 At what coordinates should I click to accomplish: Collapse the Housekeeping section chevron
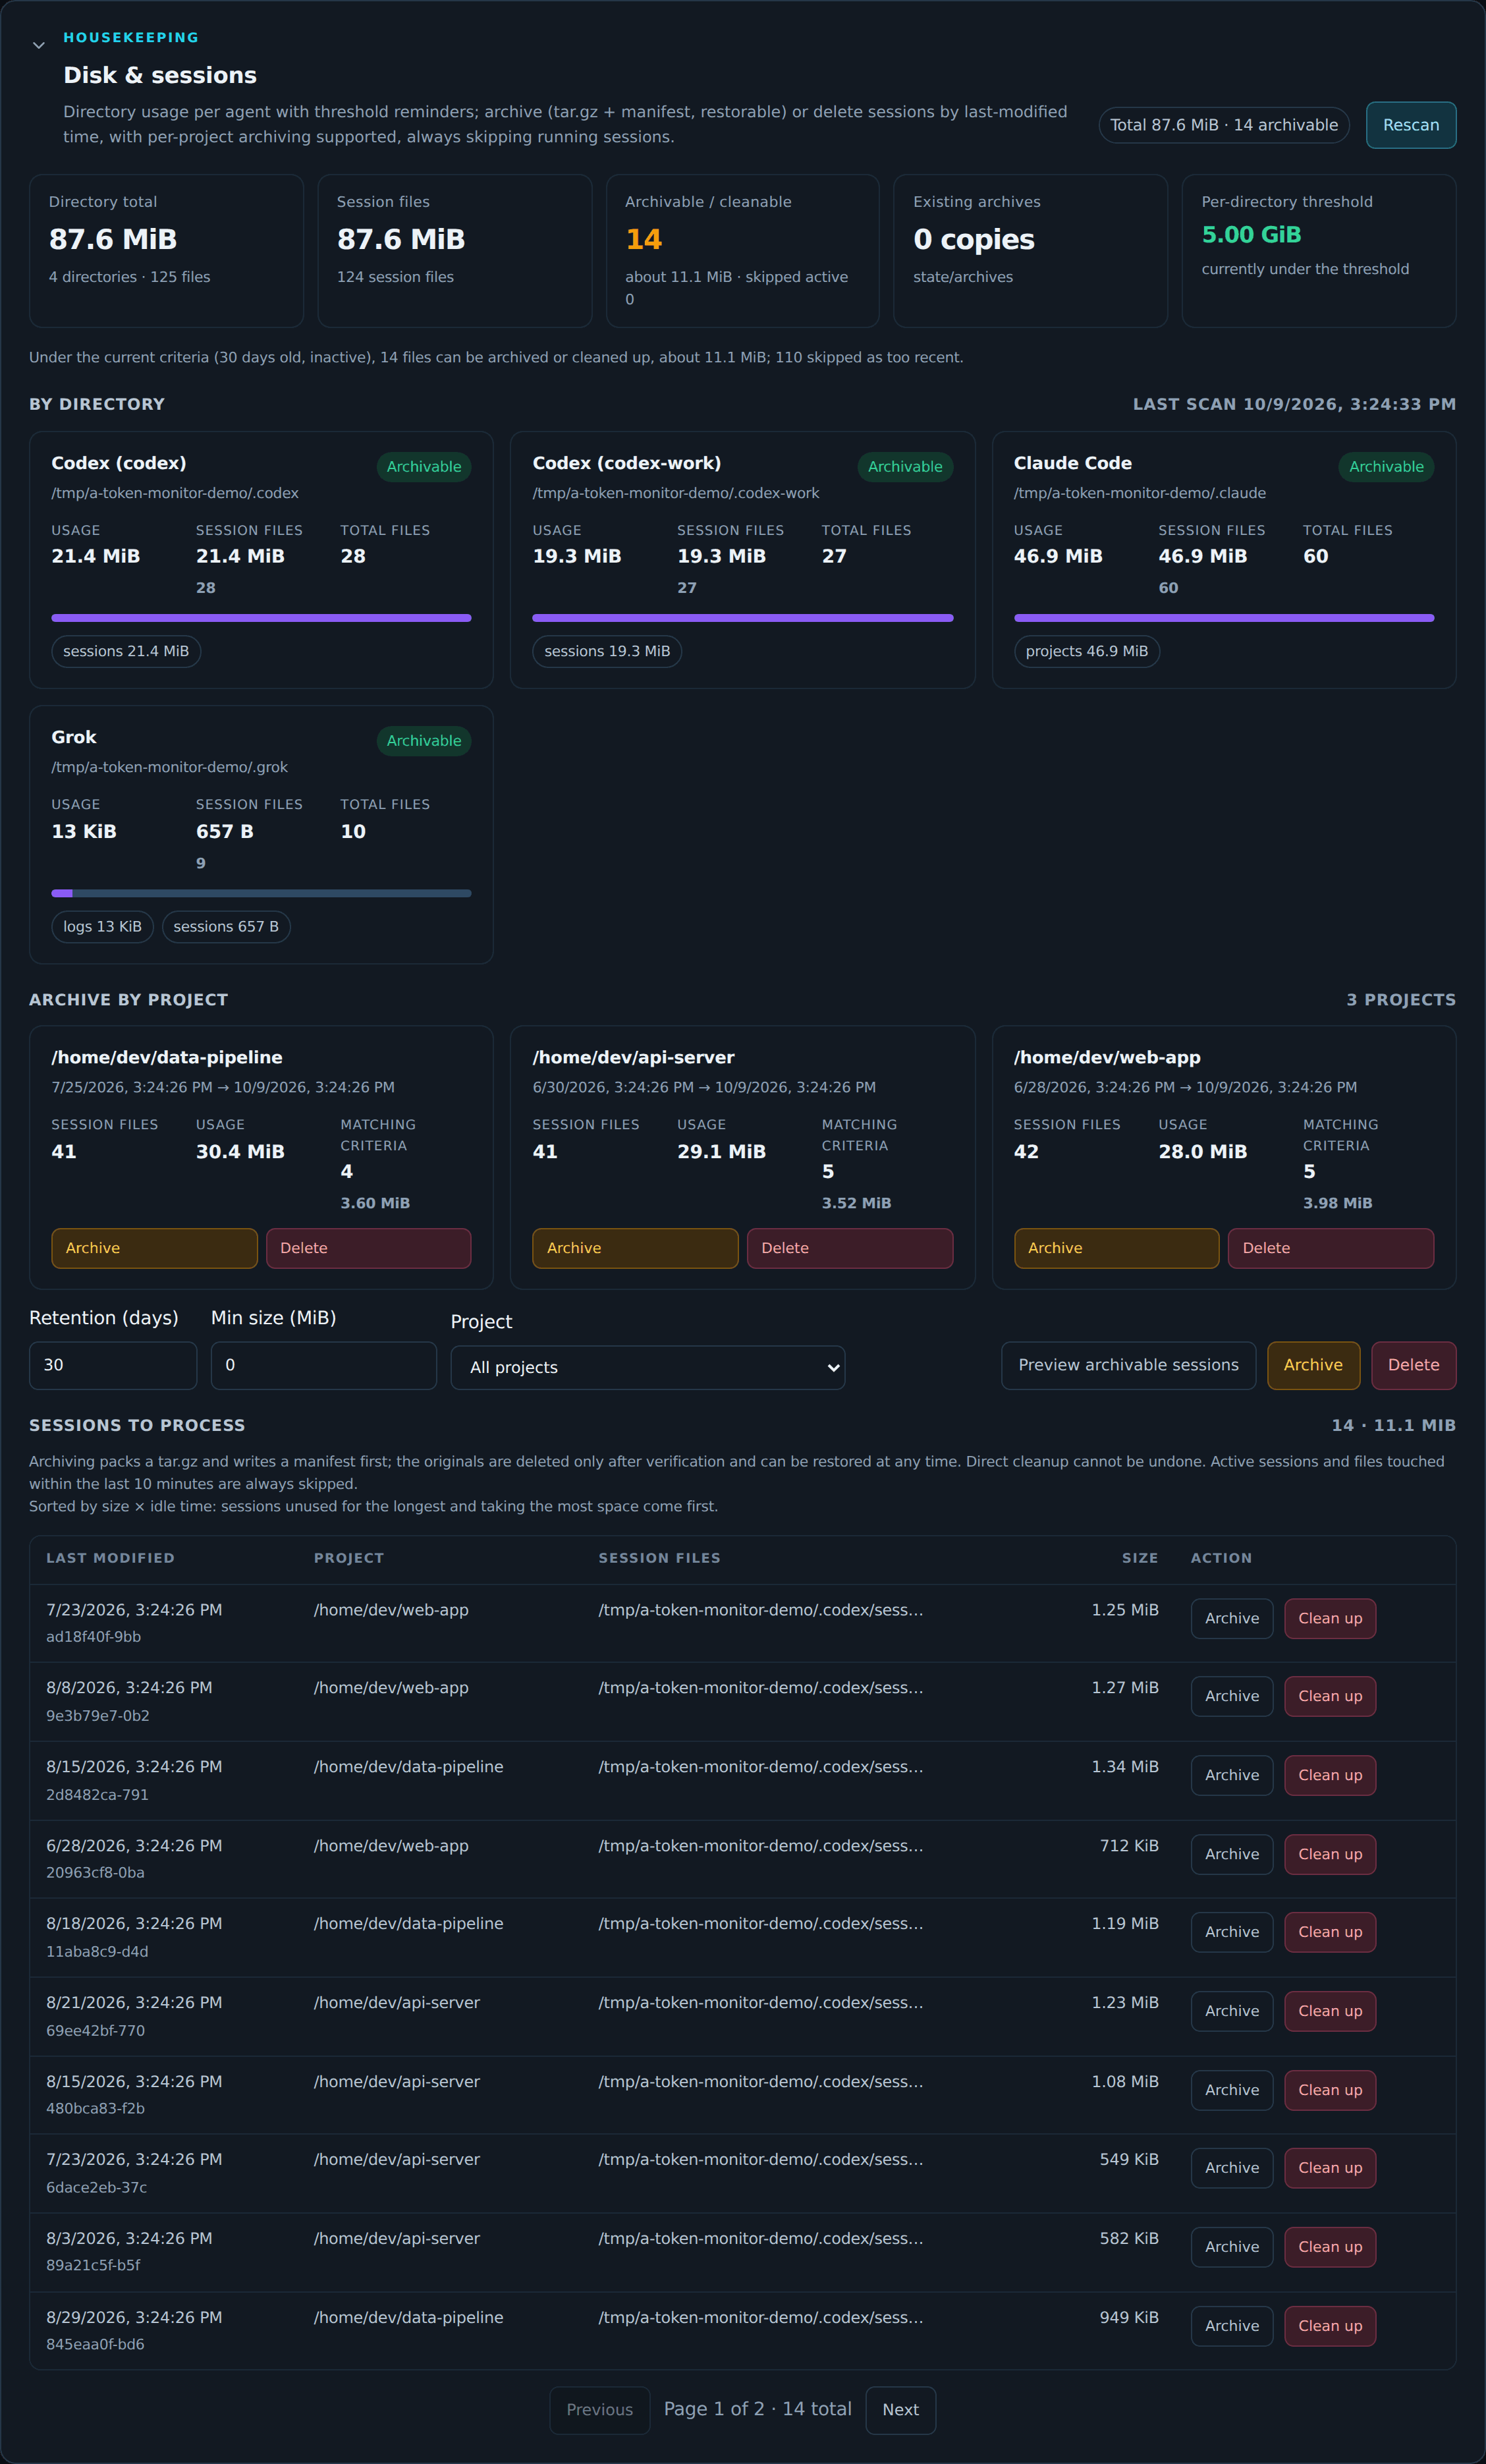pos(39,45)
